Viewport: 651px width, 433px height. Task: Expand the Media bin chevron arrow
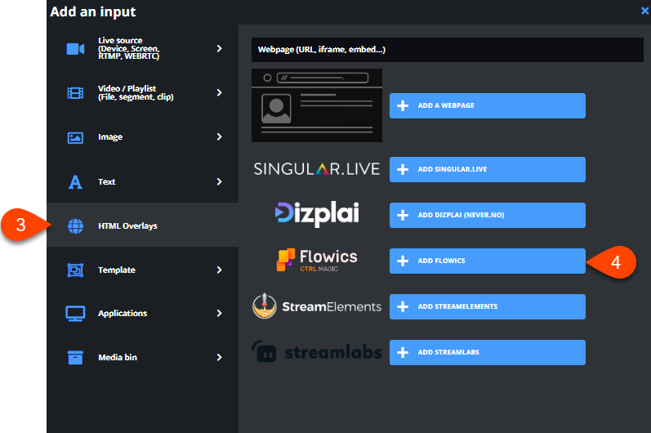coord(219,357)
